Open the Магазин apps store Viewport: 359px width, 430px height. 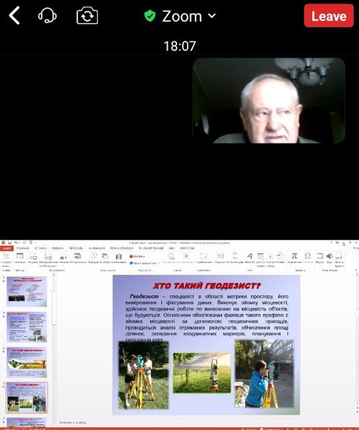pyautogui.click(x=137, y=256)
